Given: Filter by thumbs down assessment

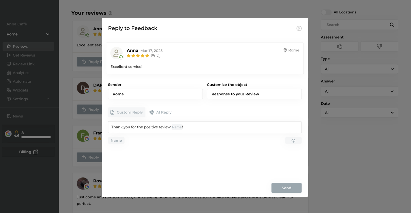Looking at the screenshot, I should (x=379, y=46).
